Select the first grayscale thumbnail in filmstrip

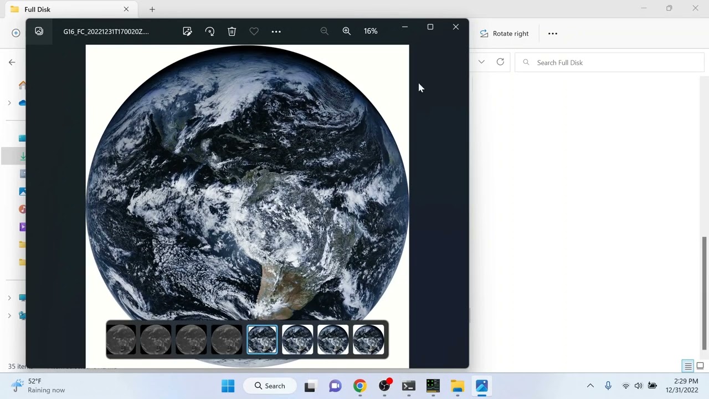(x=121, y=339)
